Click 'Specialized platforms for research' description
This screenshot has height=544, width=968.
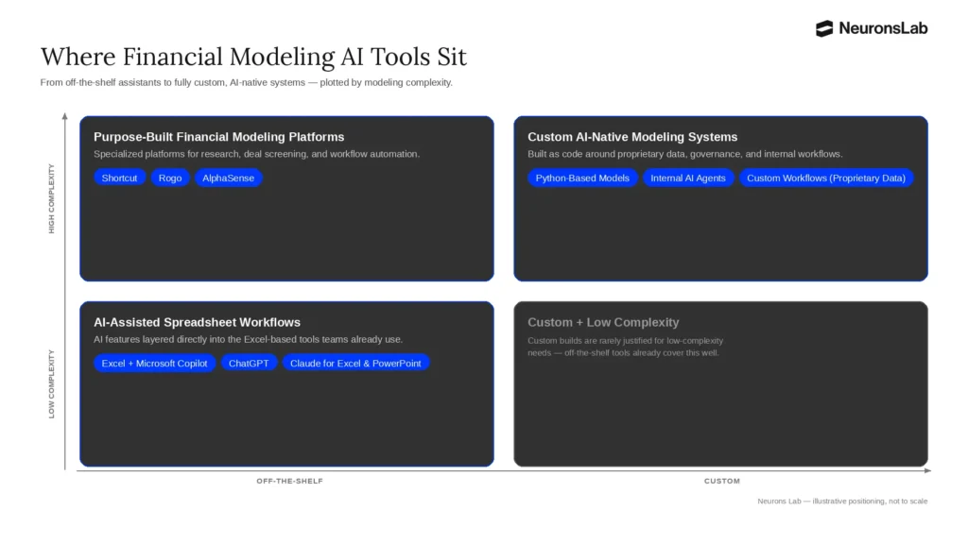tap(257, 154)
